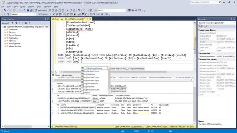Pick AspNetRoles from the IntelliSense list
This screenshot has height=133, width=237.
click(x=89, y=74)
